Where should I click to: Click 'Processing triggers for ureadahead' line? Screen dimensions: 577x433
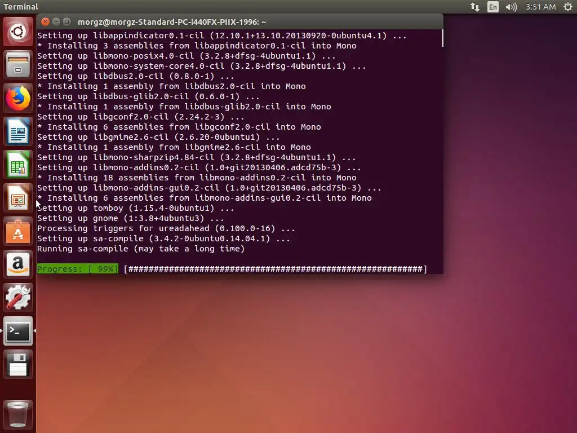[166, 228]
